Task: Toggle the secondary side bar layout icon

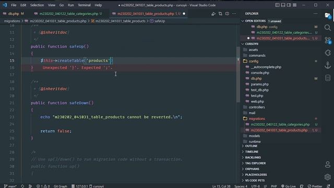Action: 289,5
